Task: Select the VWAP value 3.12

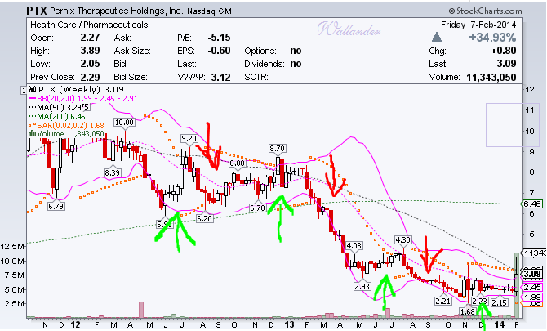Action: (220, 77)
